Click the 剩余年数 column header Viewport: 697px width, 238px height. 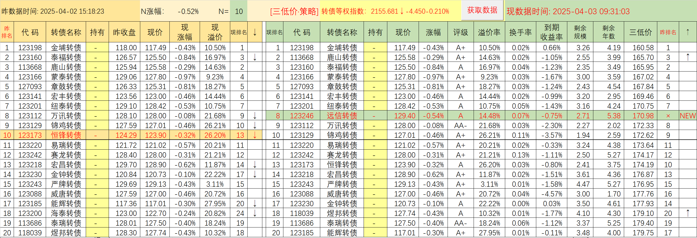(609, 32)
